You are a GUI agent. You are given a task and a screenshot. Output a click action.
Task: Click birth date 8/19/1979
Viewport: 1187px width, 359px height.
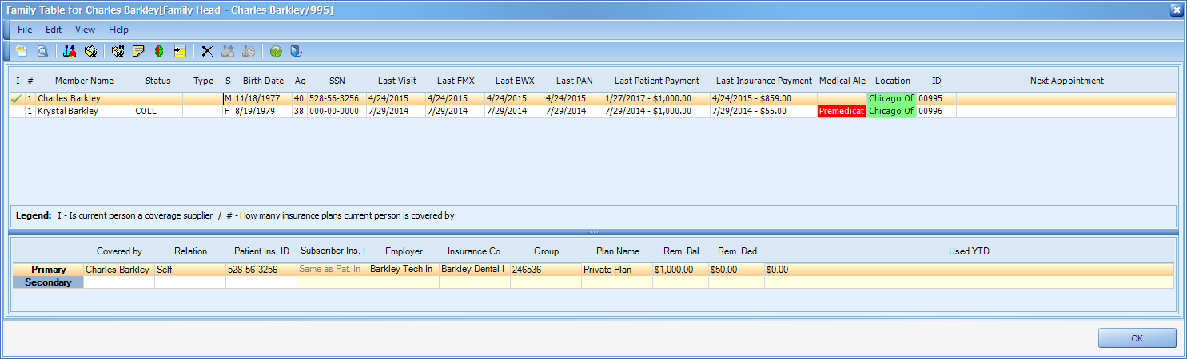coord(262,112)
